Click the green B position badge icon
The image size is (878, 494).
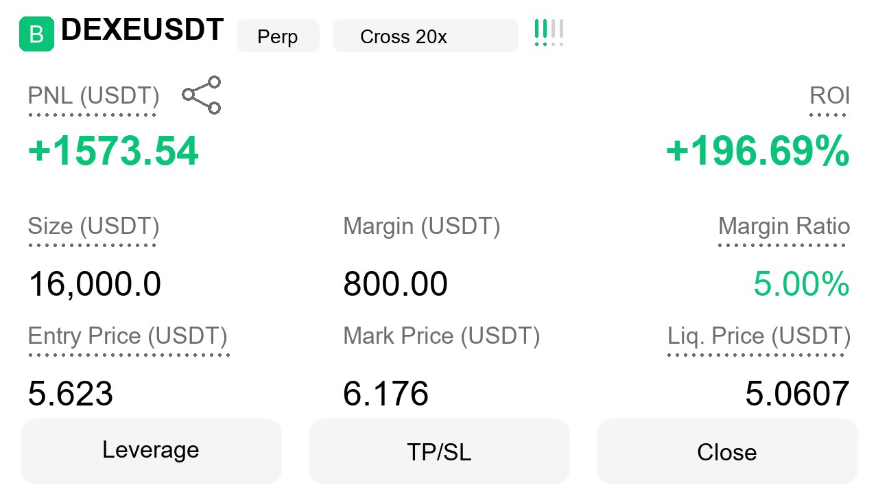36,34
